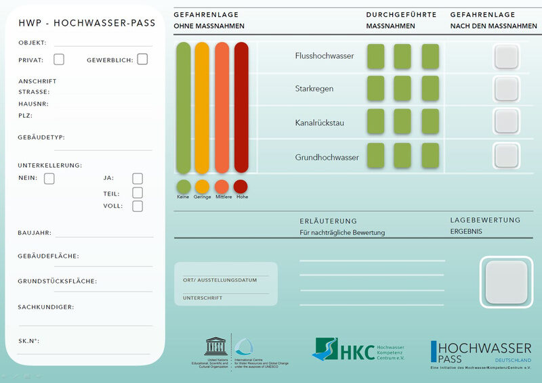Click the grey result box for Grundhochwasser
Image resolution: width=542 pixels, height=383 pixels.
(506, 156)
